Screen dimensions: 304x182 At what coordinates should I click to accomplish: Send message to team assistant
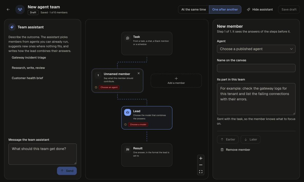[67, 171]
